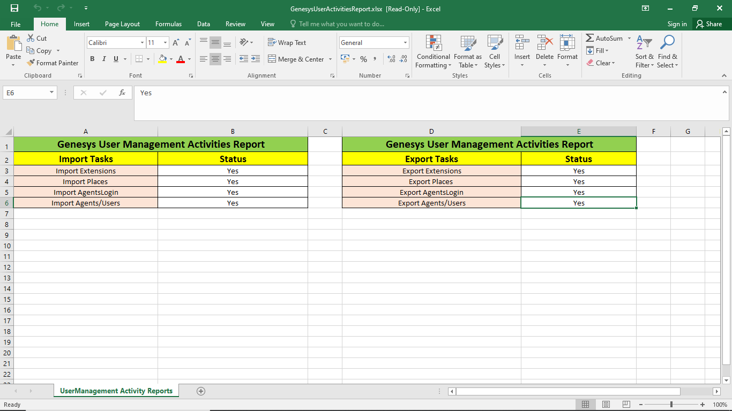732x411 pixels.
Task: Open Customize Quick Access Toolbar dropdown
Action: point(86,8)
